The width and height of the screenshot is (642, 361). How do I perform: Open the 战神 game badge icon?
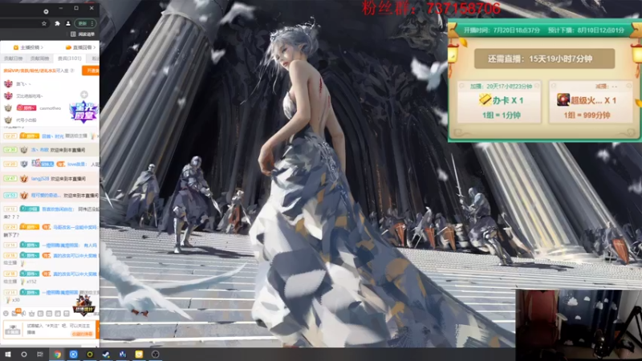(x=83, y=306)
